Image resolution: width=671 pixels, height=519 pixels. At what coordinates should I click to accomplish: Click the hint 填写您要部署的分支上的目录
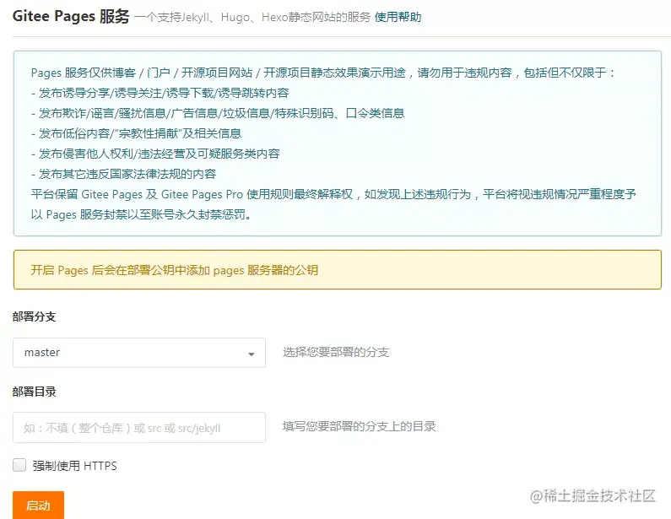[x=359, y=426]
